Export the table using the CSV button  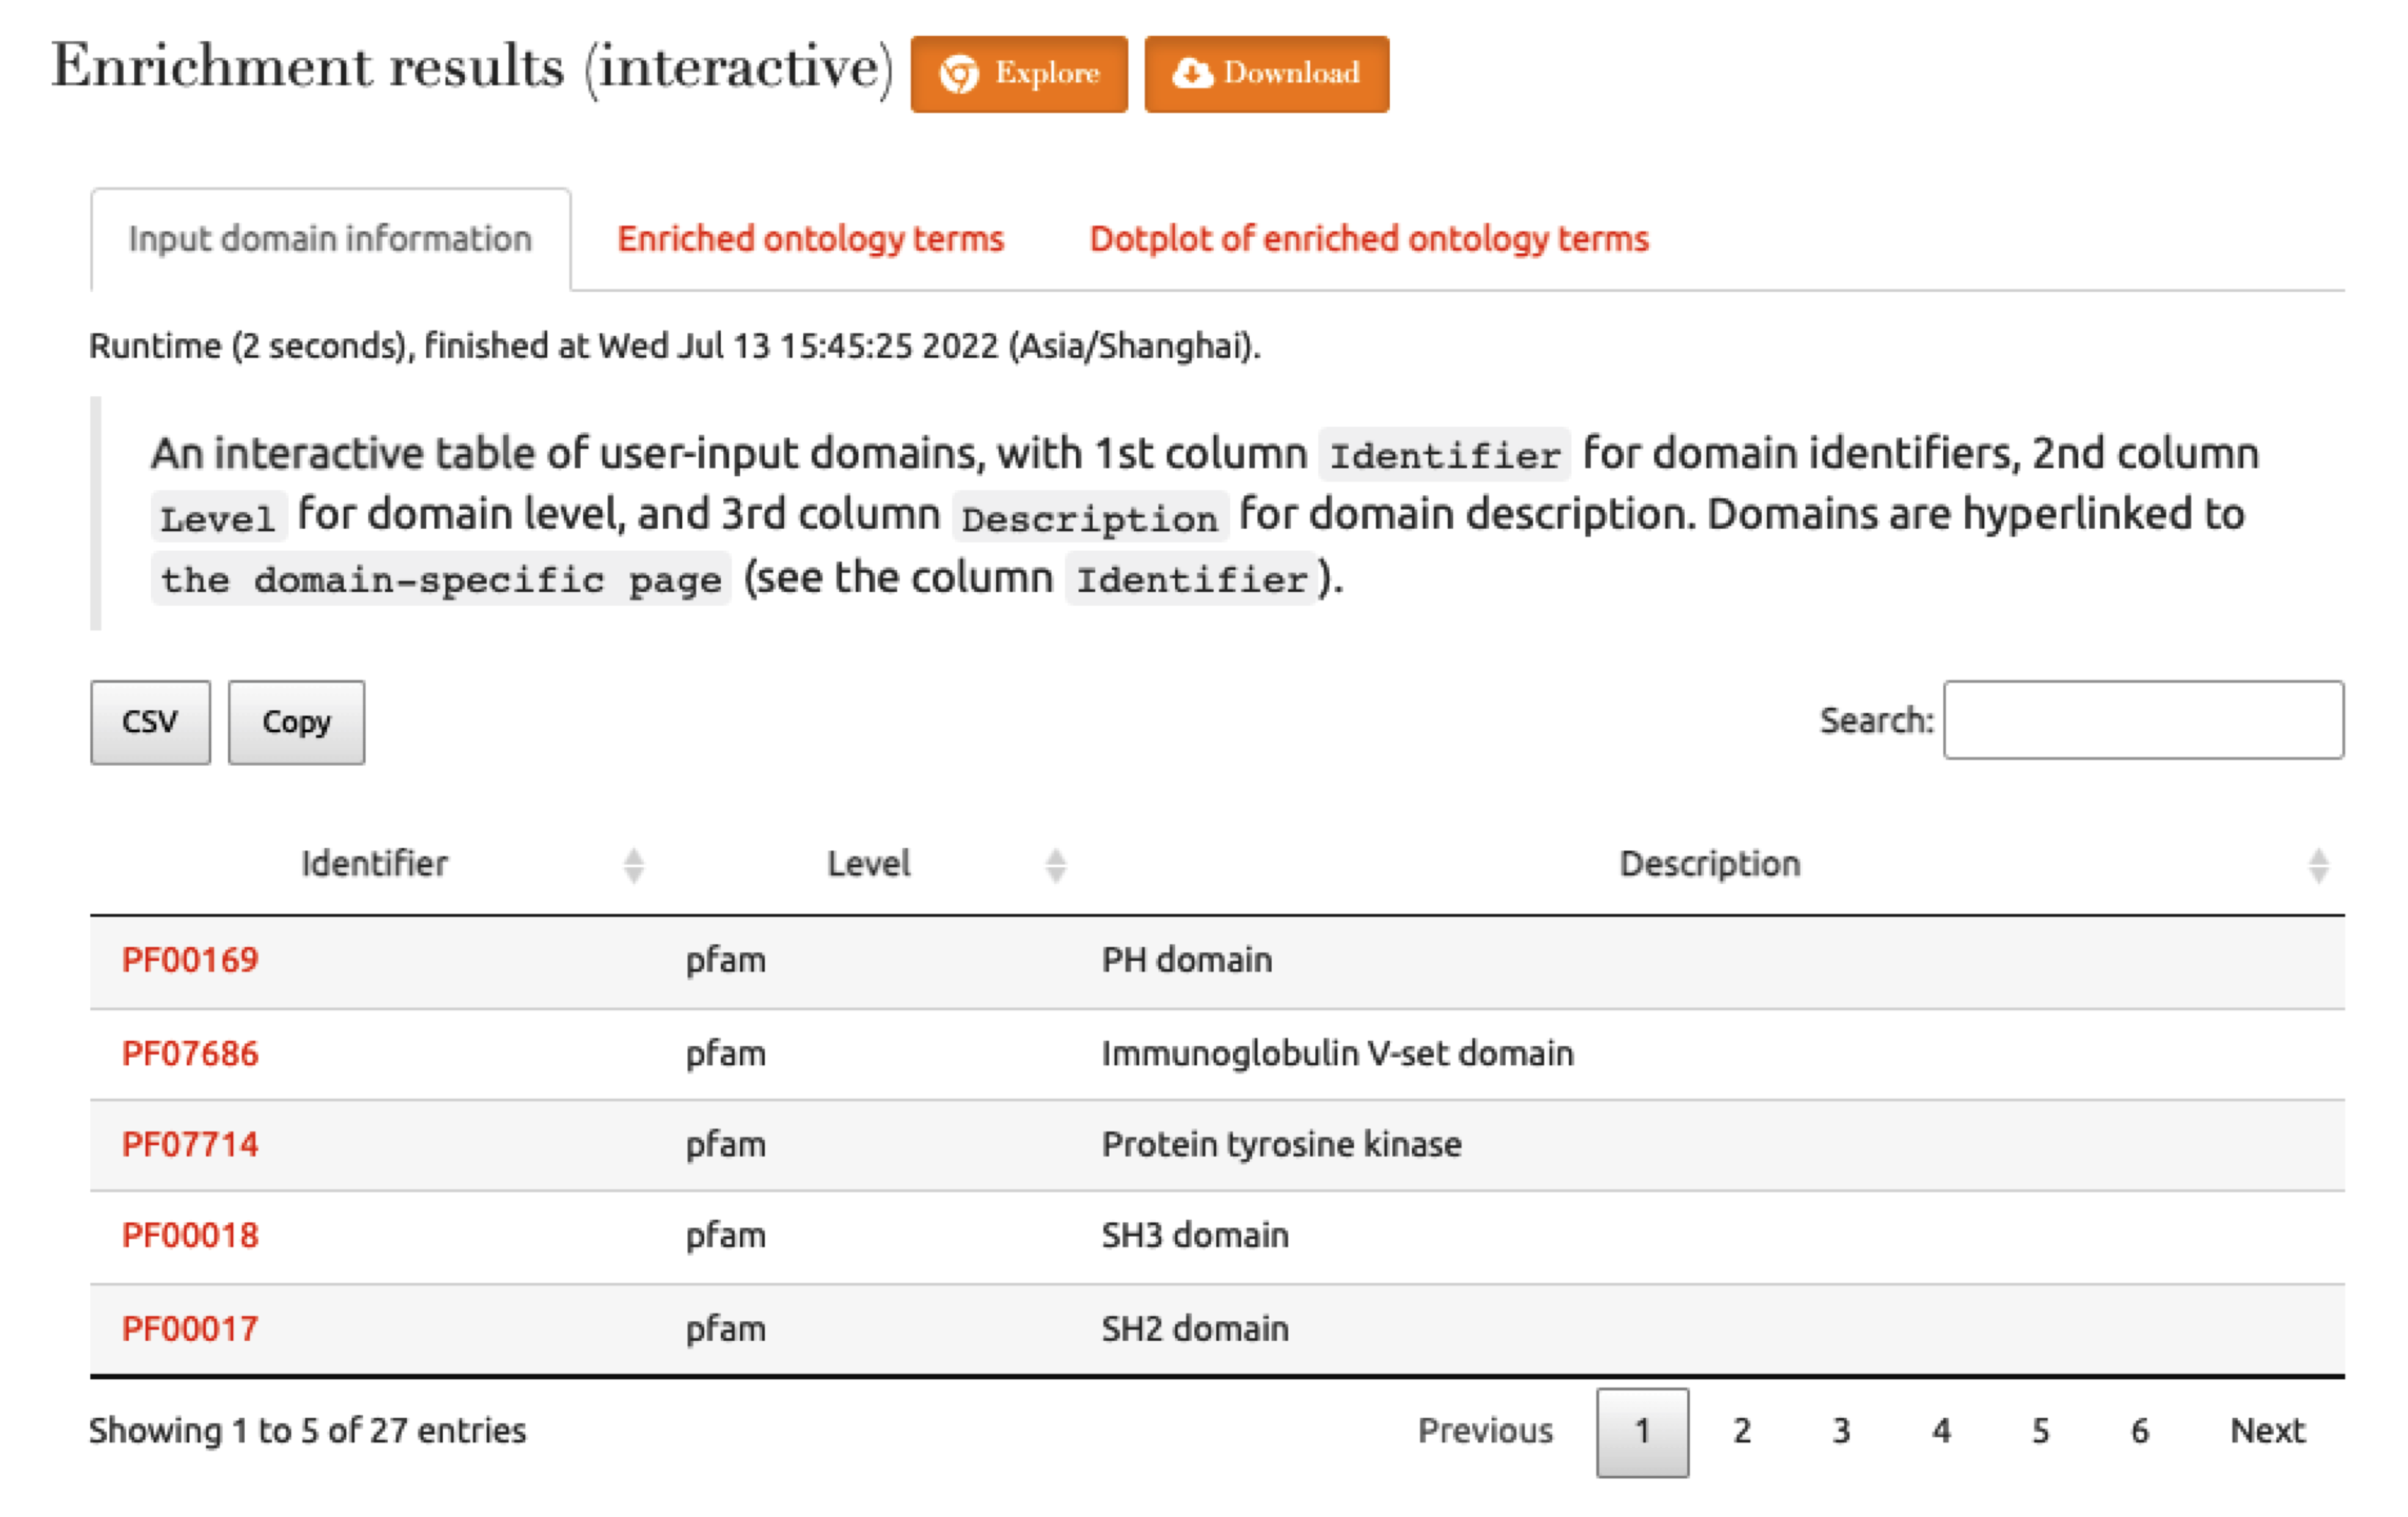pos(150,721)
